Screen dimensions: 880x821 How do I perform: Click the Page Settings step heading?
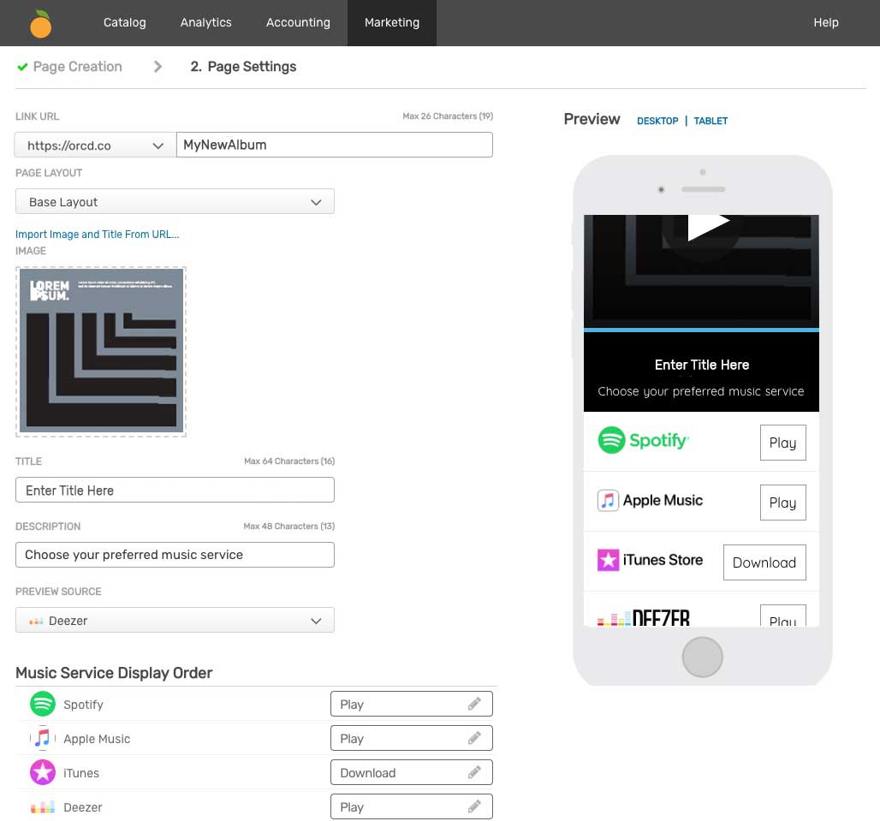tap(243, 67)
